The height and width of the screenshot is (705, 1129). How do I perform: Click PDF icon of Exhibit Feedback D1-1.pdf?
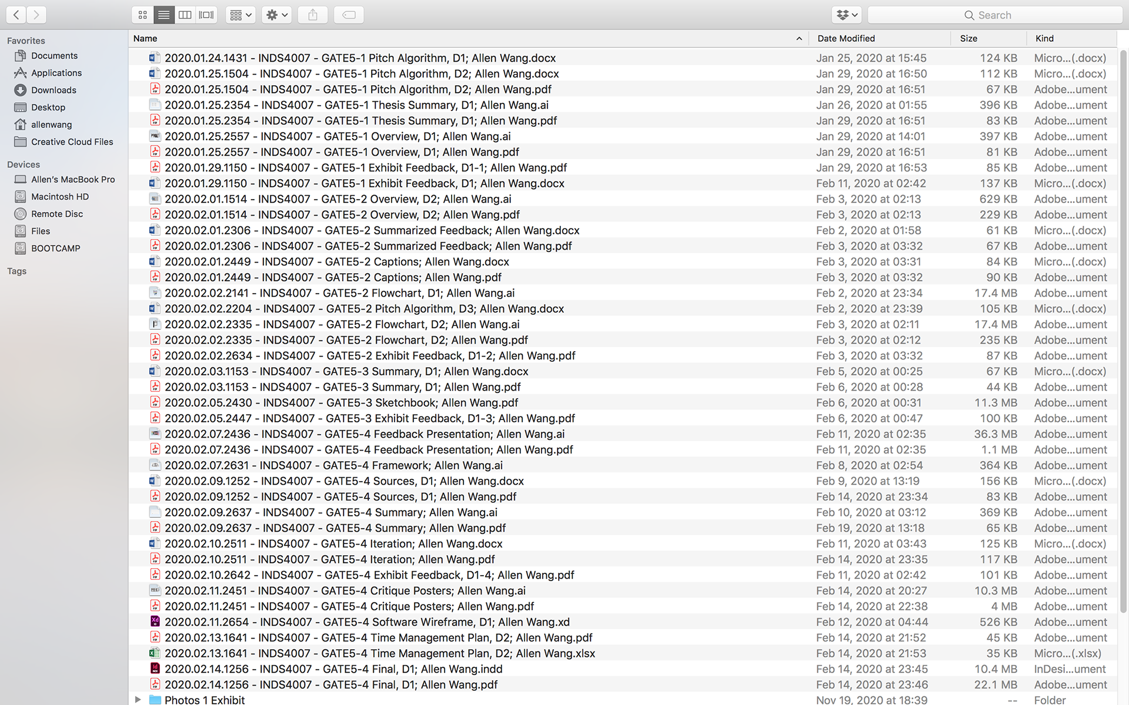click(155, 167)
